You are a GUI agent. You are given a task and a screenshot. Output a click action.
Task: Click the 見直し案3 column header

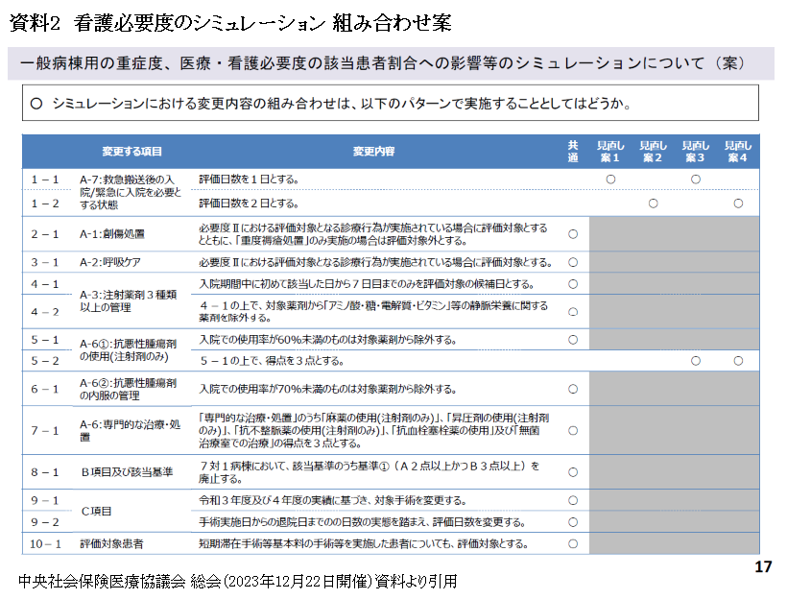click(695, 151)
